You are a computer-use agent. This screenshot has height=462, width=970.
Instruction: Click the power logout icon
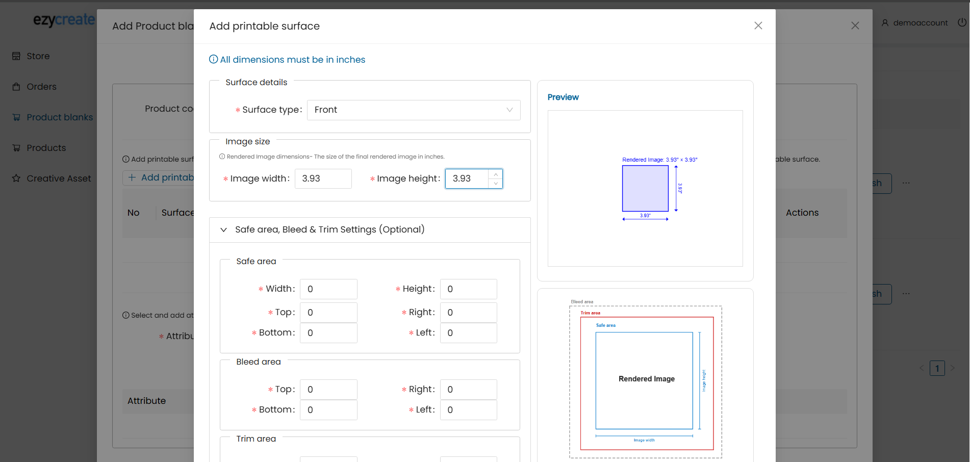962,22
